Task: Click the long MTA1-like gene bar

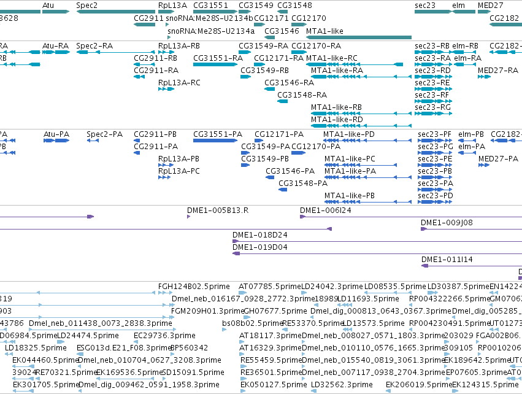Action: click(359, 37)
